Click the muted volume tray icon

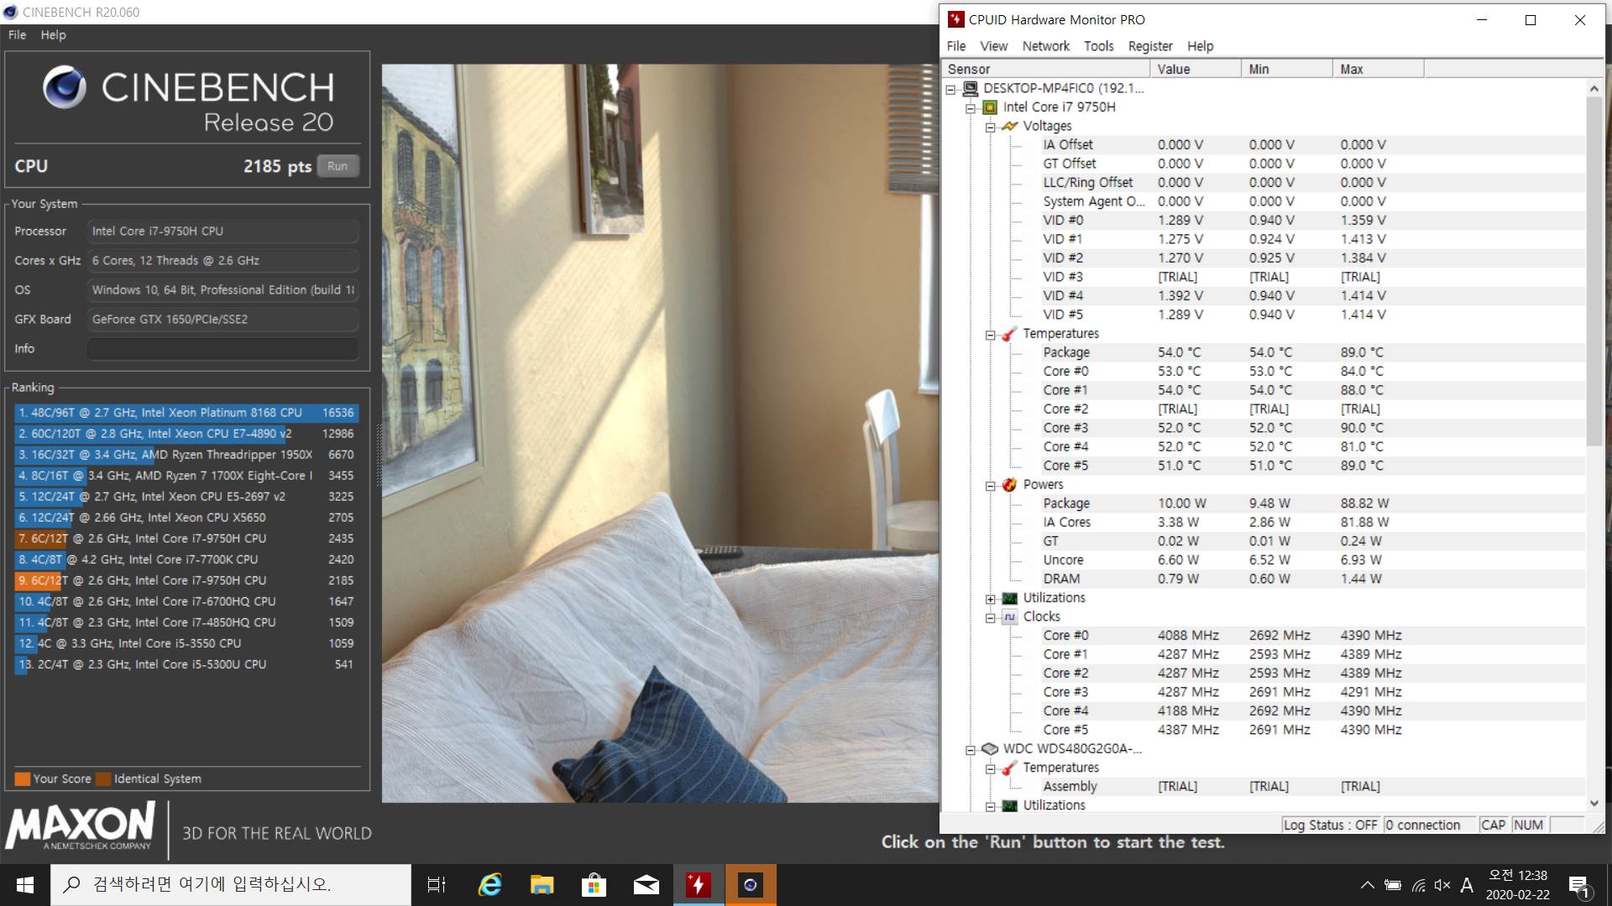pos(1442,885)
